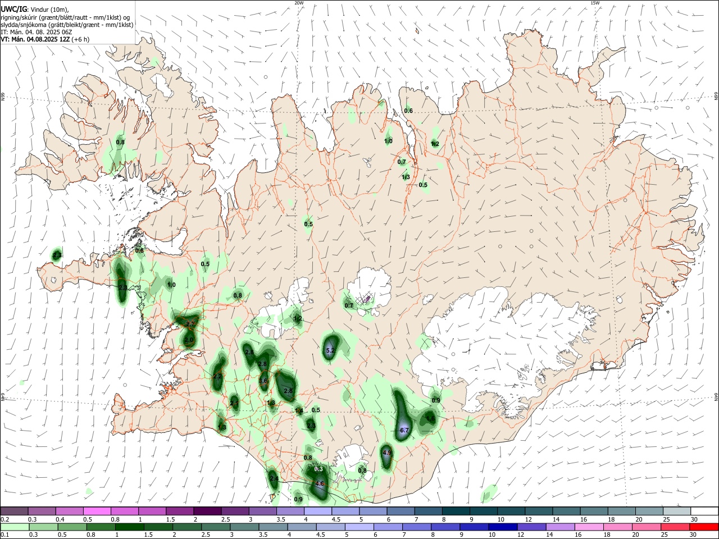Pick the light pink 16 swatch in the bottom legend row
The image size is (719, 539).
(x=590, y=527)
